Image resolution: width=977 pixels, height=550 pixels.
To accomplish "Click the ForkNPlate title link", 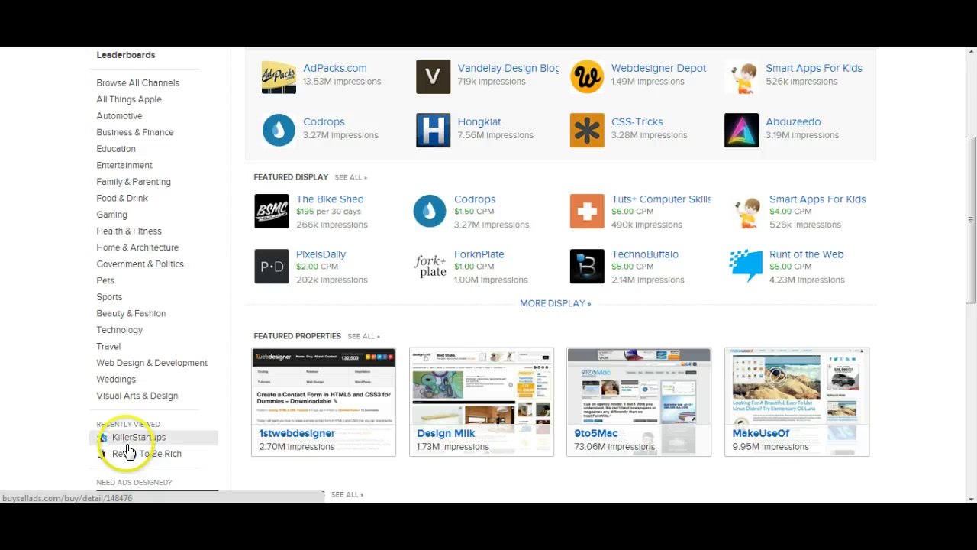I will (479, 254).
